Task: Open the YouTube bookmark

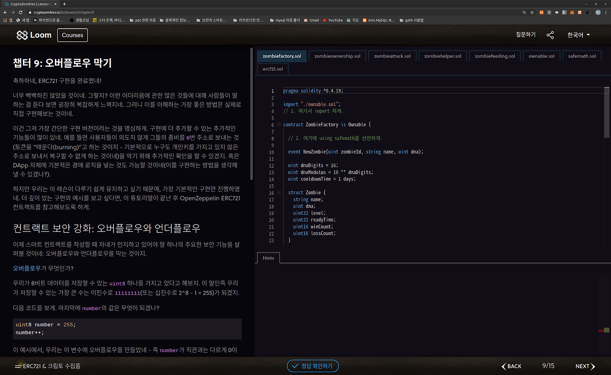Action: (333, 20)
